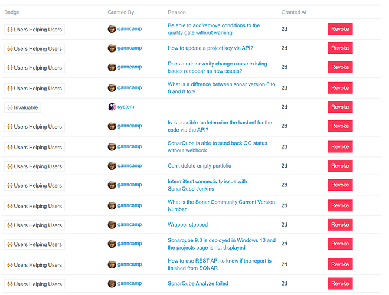389x295 pixels.
Task: Revoke badge for REST API report finished topic
Action: click(x=340, y=264)
